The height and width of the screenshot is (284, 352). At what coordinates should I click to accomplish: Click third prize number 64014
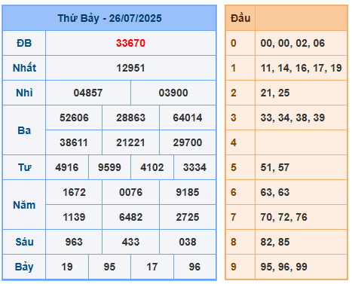tap(188, 118)
